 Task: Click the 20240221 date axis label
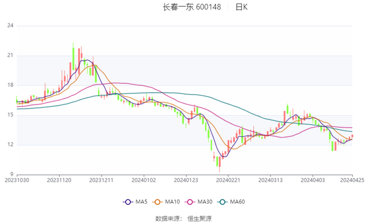pos(228,180)
